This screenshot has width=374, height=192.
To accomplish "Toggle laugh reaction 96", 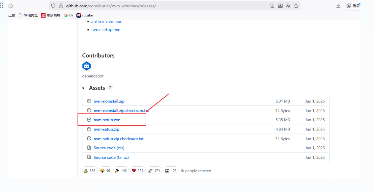I will click(105, 171).
